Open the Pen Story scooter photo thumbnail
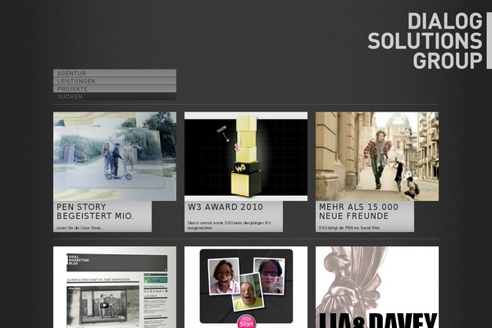The height and width of the screenshot is (328, 492). (115, 157)
